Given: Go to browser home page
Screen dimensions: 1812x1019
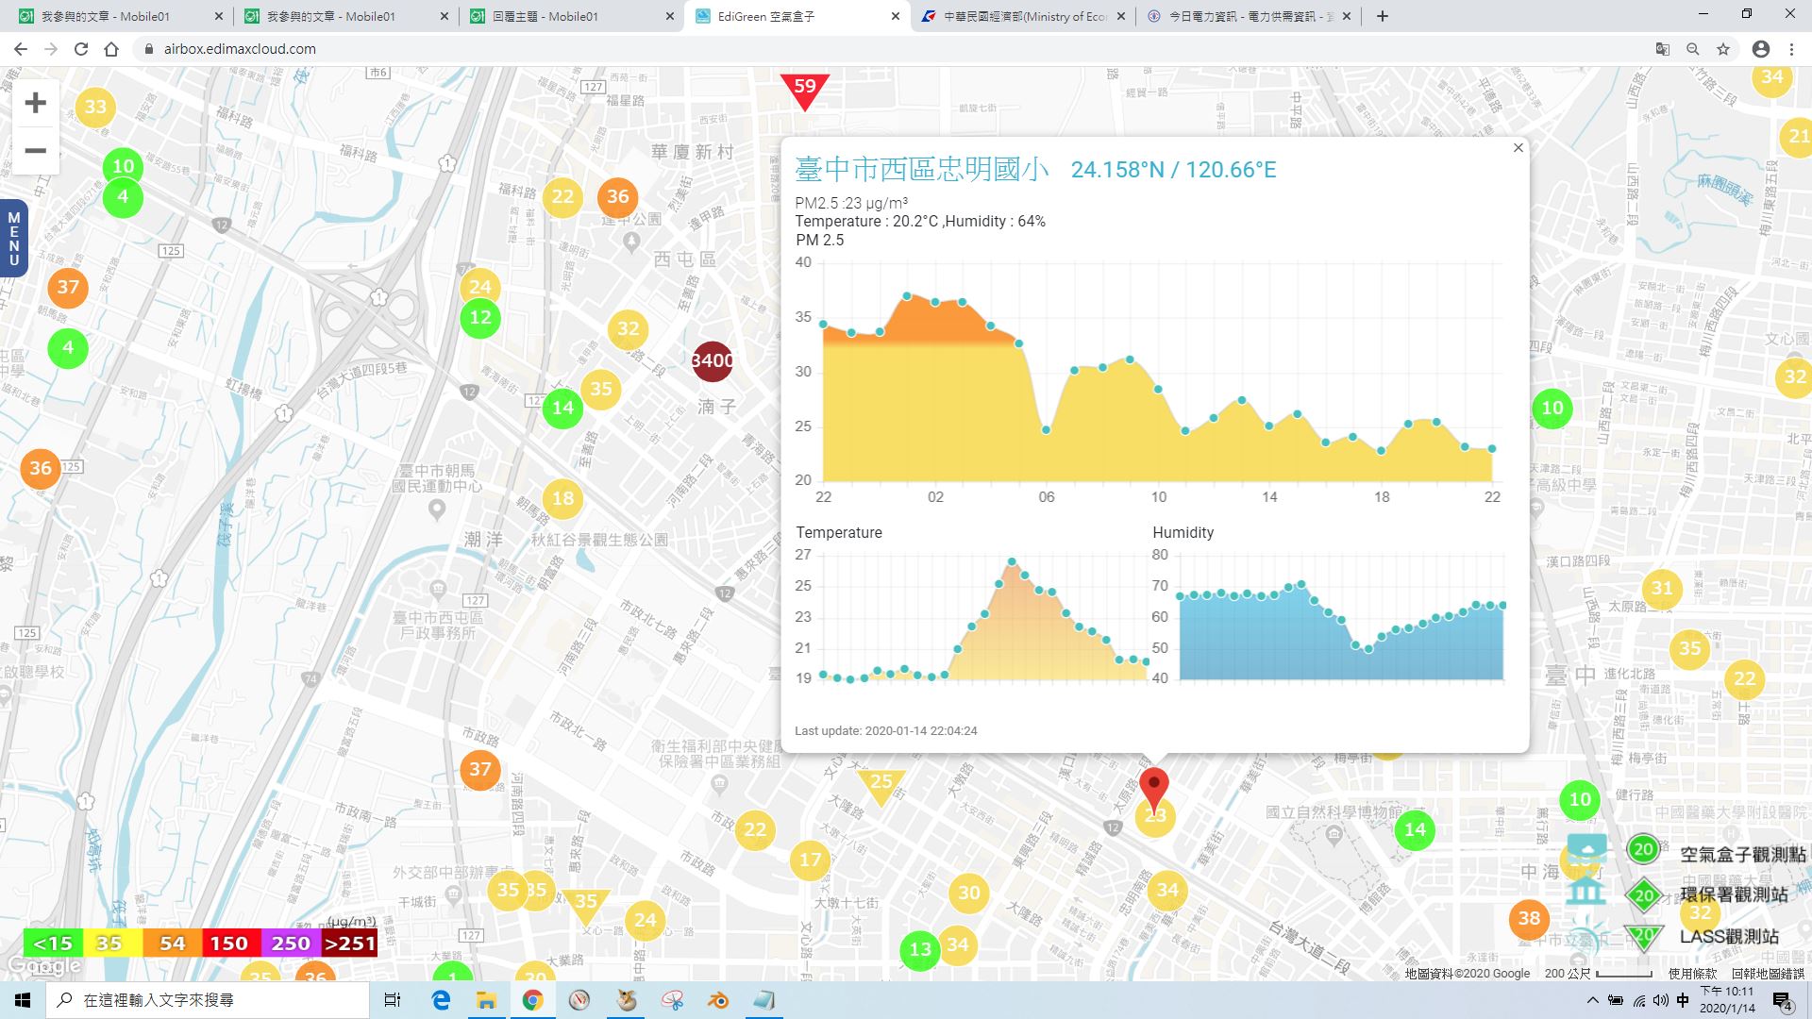Looking at the screenshot, I should (x=111, y=49).
